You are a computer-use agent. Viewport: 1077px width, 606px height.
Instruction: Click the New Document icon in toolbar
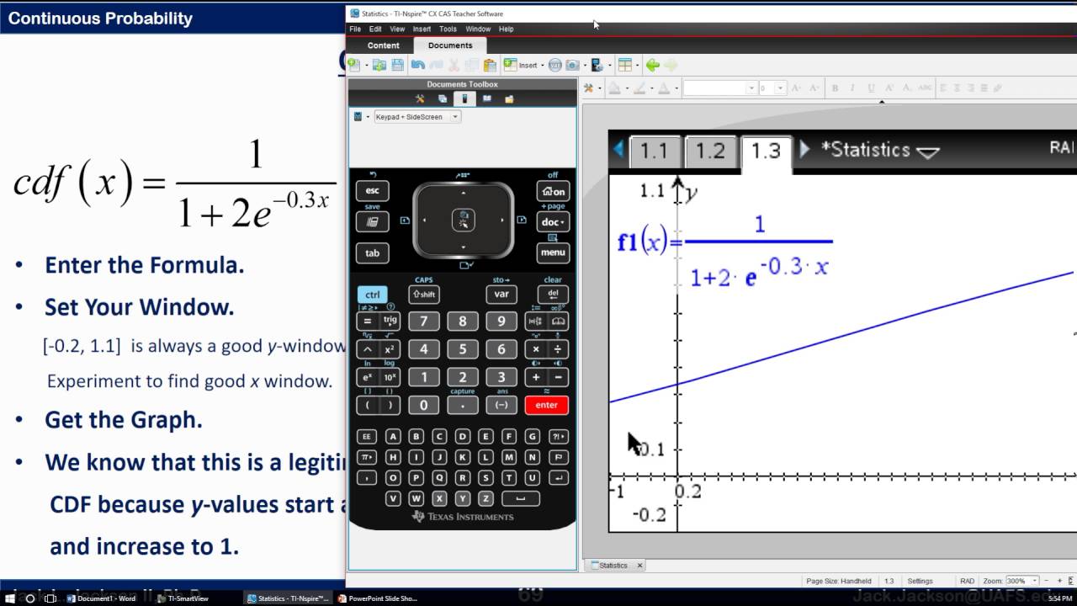coord(354,65)
